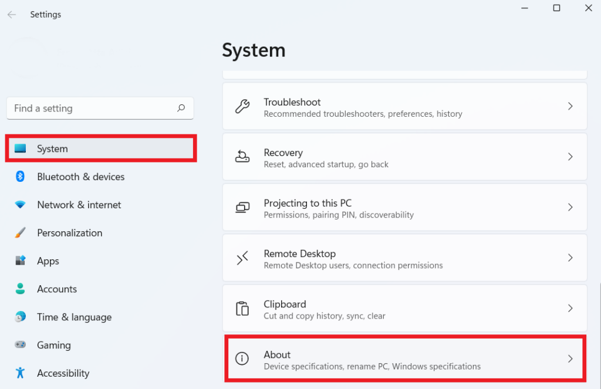Click the Clipboard icon in System settings

[x=242, y=308]
